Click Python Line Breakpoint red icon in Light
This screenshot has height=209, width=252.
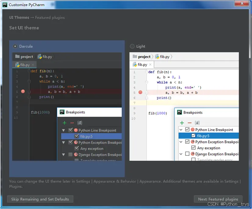pyautogui.click(x=193, y=130)
